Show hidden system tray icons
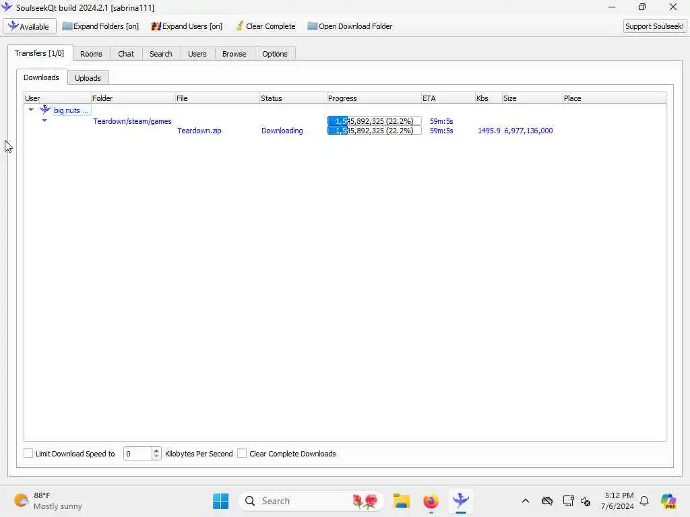The width and height of the screenshot is (690, 517). click(x=526, y=501)
